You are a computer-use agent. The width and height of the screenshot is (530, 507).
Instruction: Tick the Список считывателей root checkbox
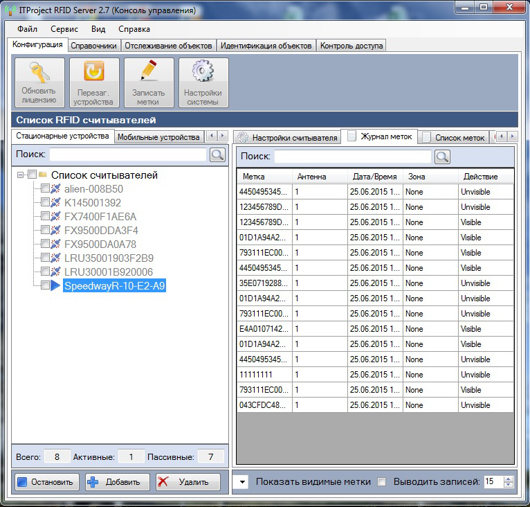(x=32, y=175)
